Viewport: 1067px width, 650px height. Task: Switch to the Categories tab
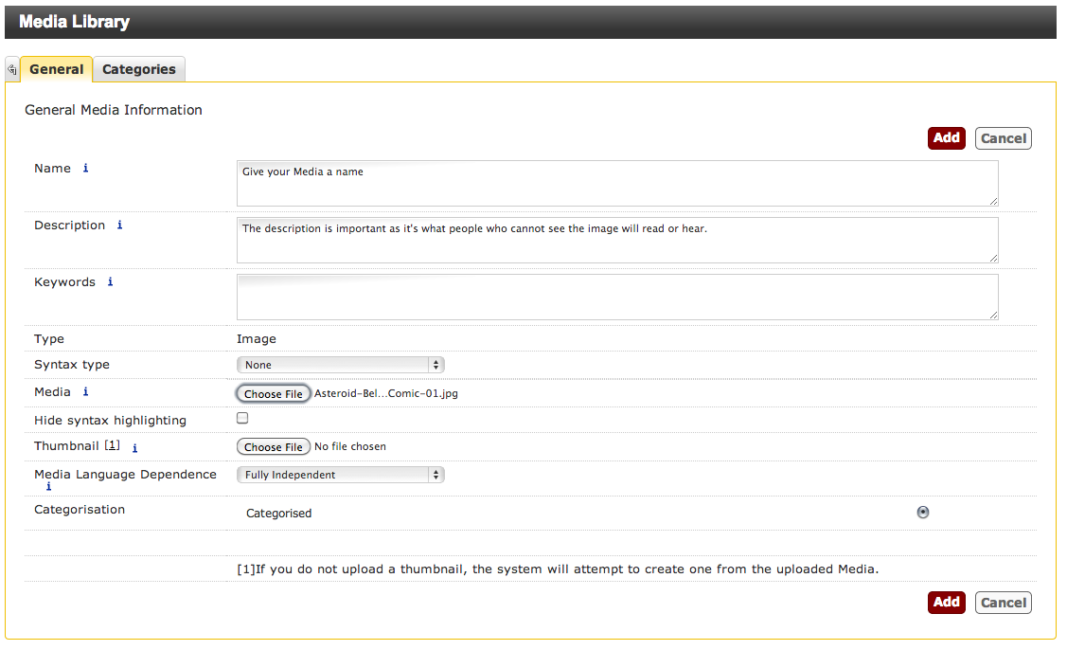tap(139, 69)
